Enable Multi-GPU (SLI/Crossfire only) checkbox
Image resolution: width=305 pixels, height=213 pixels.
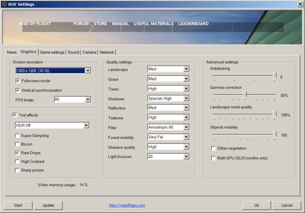(213, 158)
